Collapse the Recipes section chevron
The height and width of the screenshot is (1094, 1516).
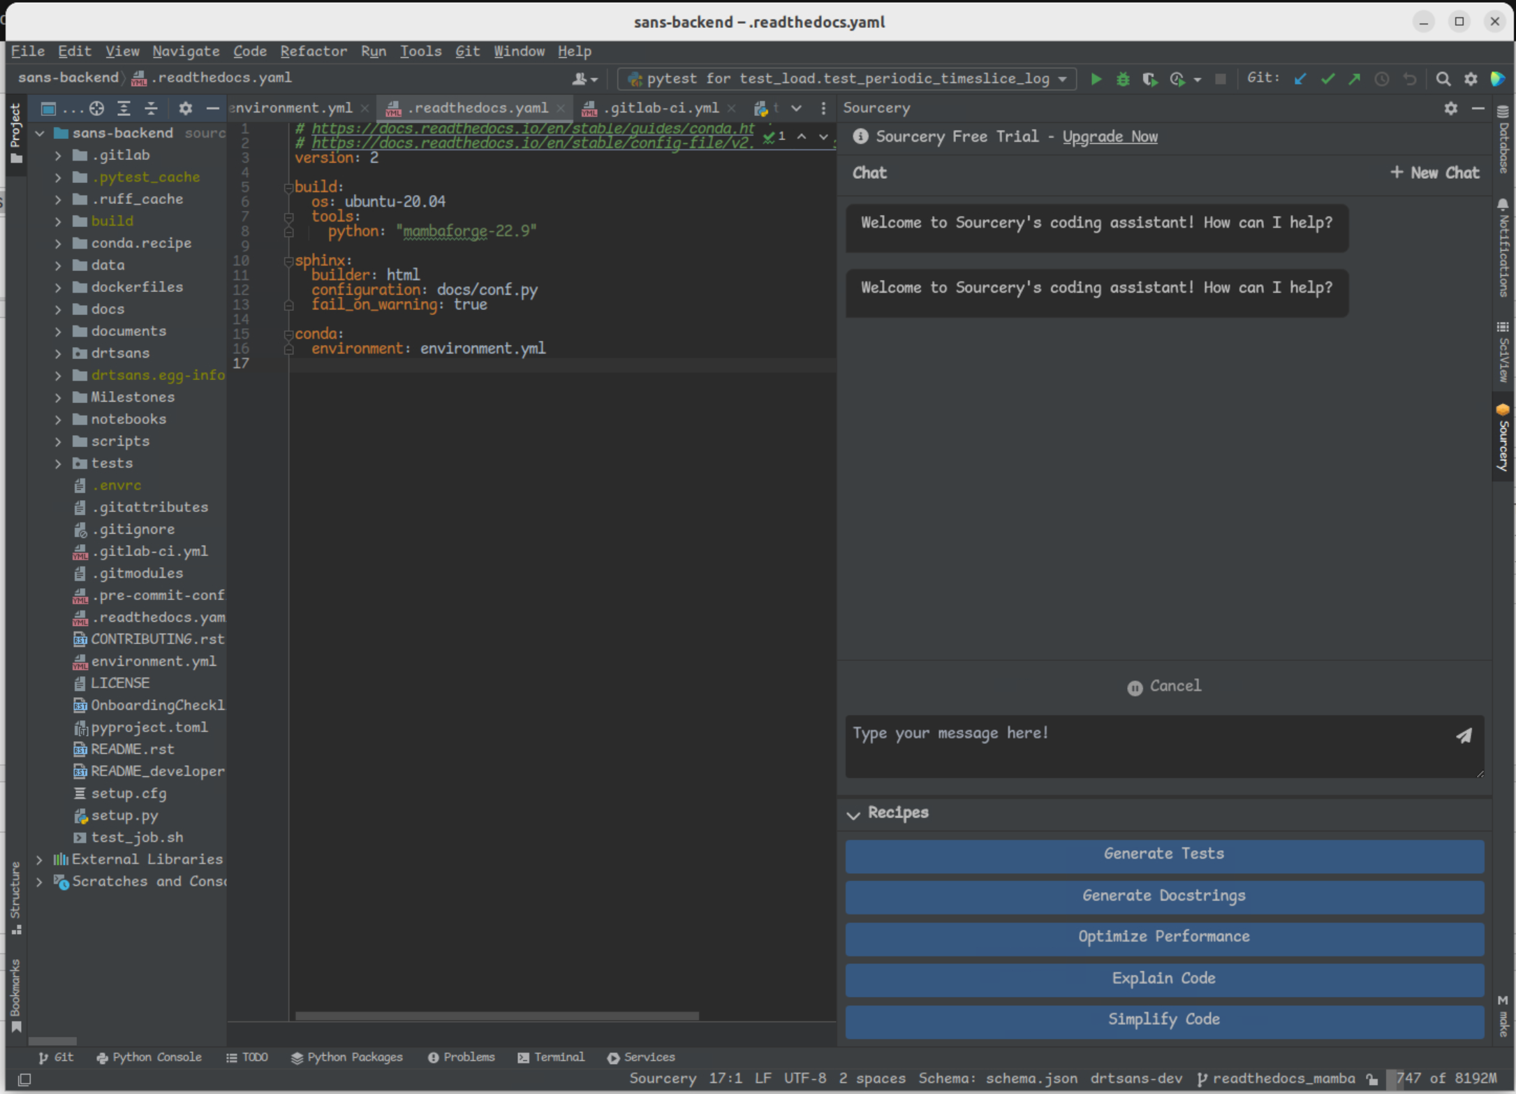(x=853, y=815)
